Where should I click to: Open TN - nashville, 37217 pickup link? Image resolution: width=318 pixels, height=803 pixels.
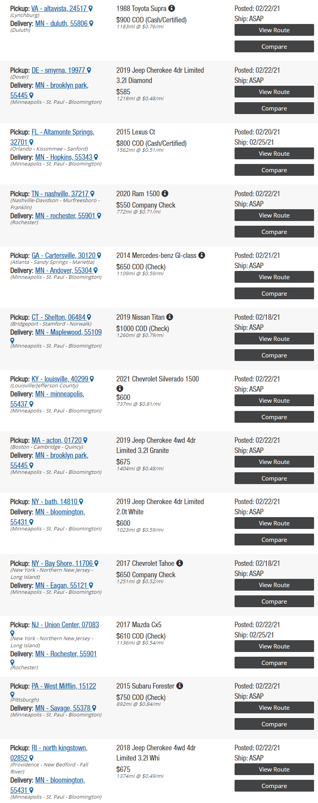(x=60, y=193)
